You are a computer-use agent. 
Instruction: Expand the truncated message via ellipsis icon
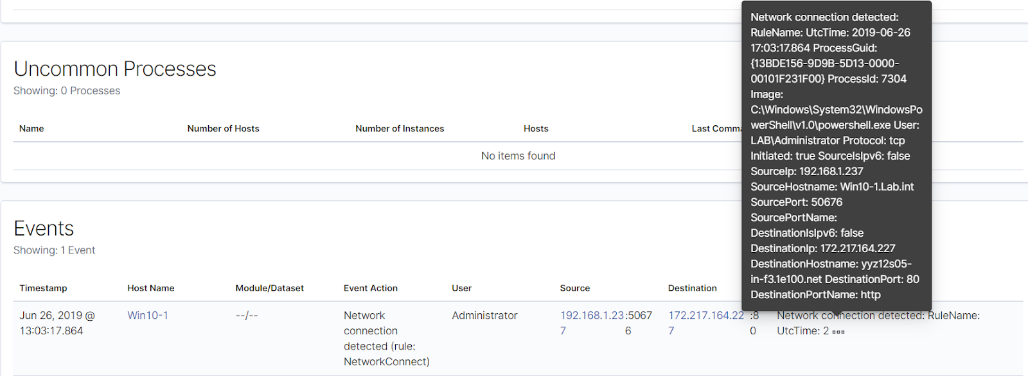pyautogui.click(x=838, y=332)
